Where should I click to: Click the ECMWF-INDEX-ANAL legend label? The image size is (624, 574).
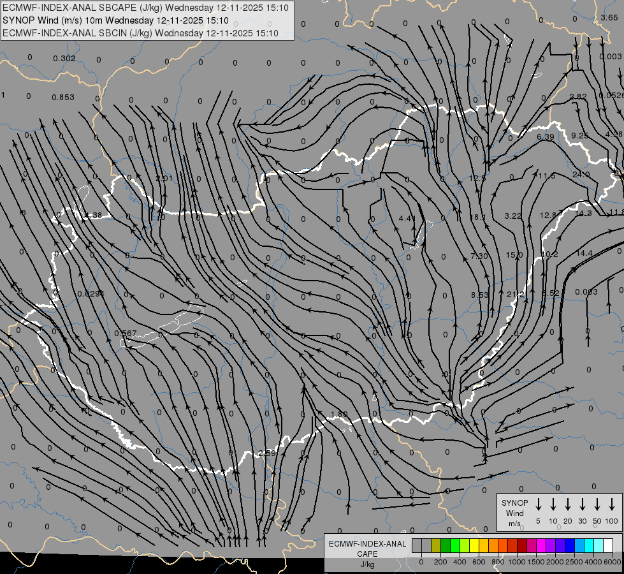coord(367,544)
